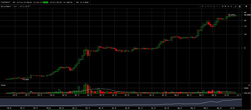251x110 pixels.
Task: Click the high marker label 264.35999
Action: [231, 15]
